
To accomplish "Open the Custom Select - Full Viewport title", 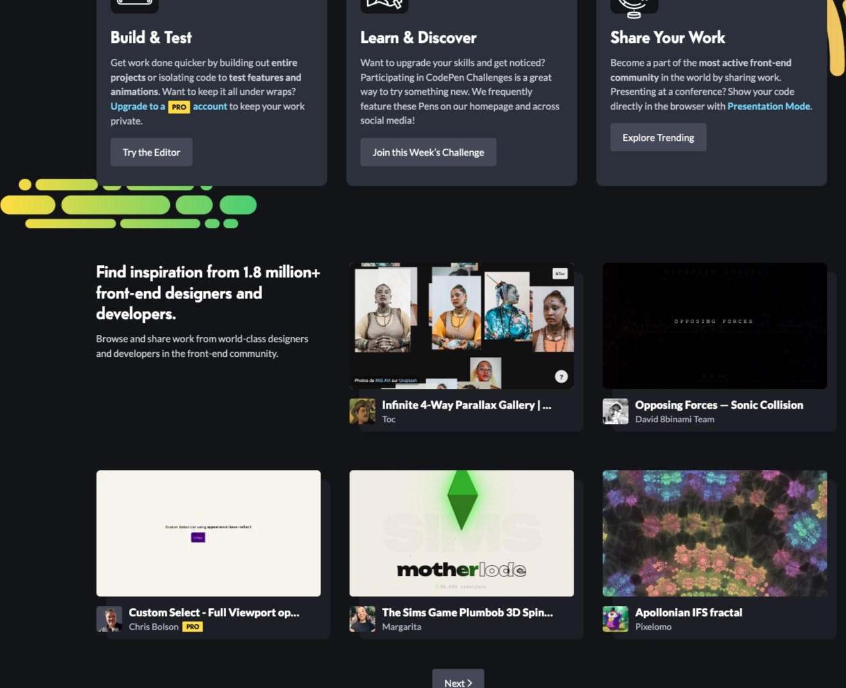I will 214,612.
